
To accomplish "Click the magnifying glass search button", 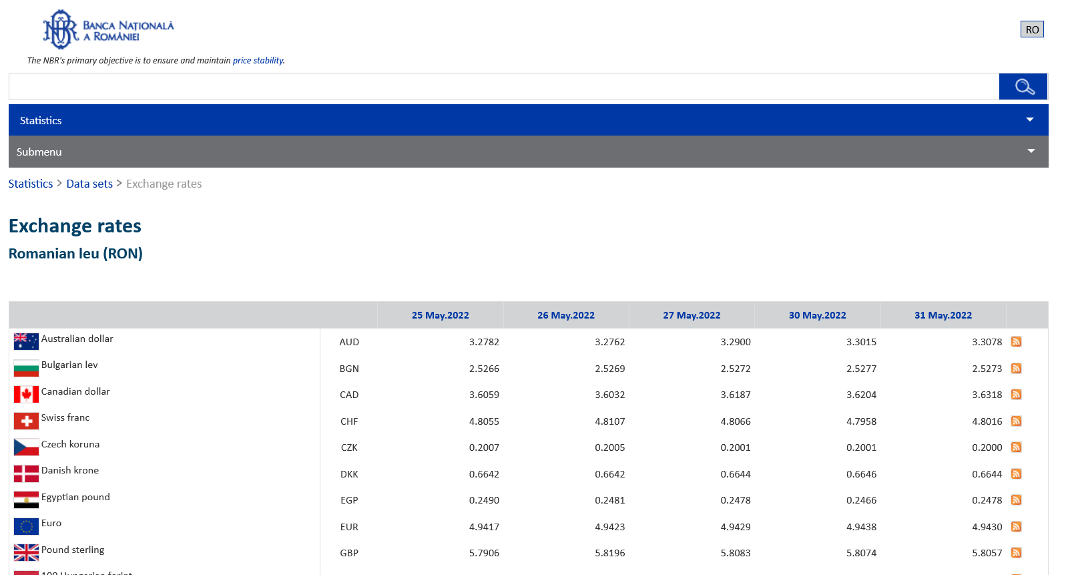I will (1023, 87).
